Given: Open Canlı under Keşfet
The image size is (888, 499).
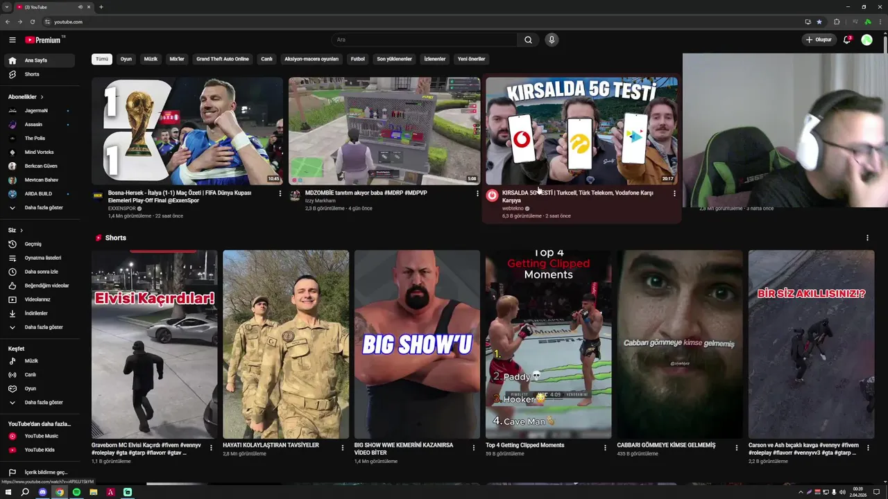Looking at the screenshot, I should [x=38, y=375].
